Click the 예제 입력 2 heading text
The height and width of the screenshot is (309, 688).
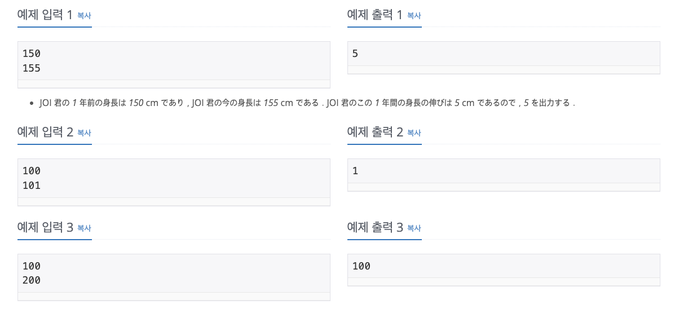45,133
